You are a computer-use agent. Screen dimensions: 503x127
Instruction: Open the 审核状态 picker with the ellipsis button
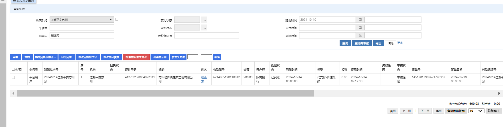204,28
